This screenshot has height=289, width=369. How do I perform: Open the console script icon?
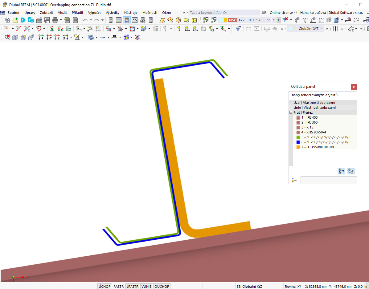[135, 20]
